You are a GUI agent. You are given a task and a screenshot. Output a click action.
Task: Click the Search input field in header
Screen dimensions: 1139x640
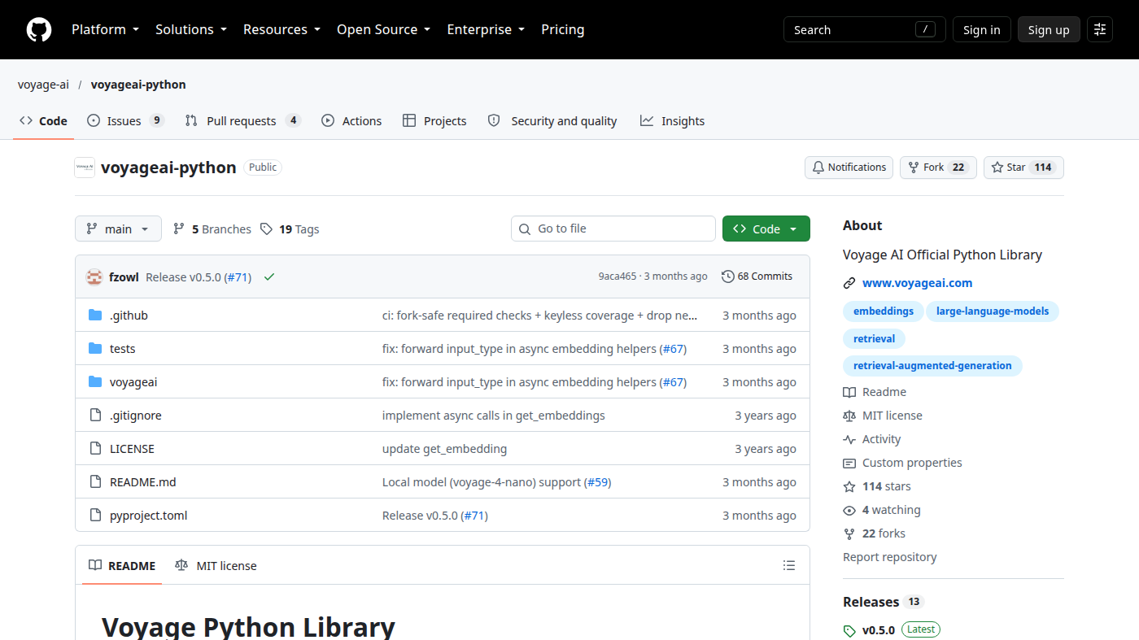(865, 29)
